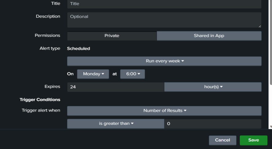Expand the Monday day selector

[x=93, y=74]
